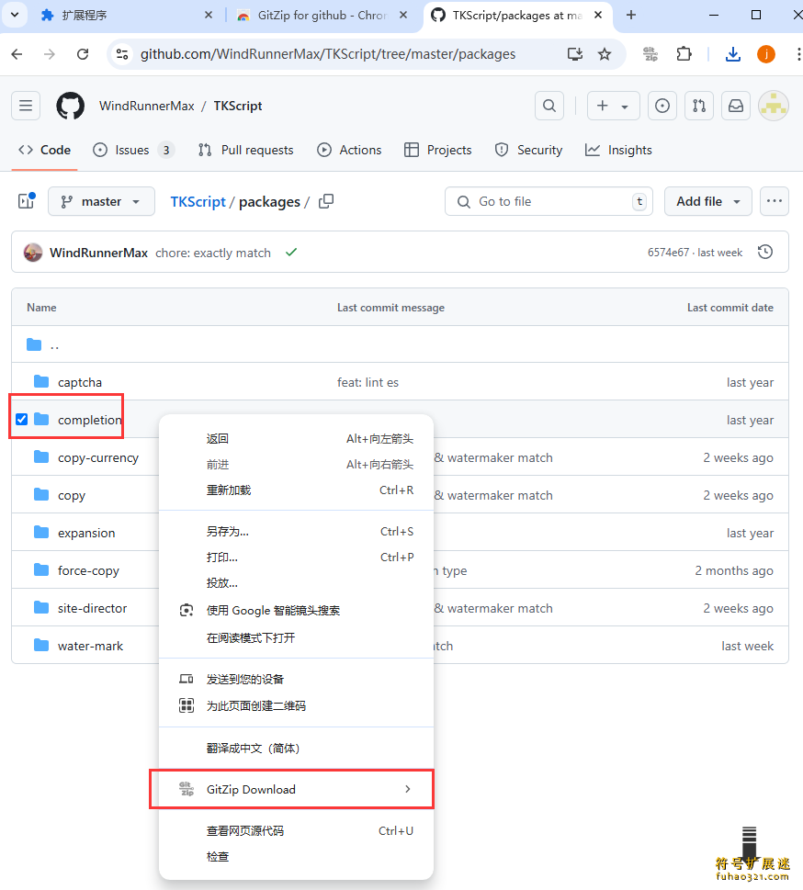Open the issues circle icon in header
The height and width of the screenshot is (890, 803).
coord(662,106)
